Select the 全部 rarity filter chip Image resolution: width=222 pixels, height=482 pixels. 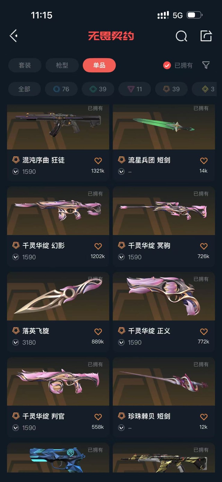(24, 89)
